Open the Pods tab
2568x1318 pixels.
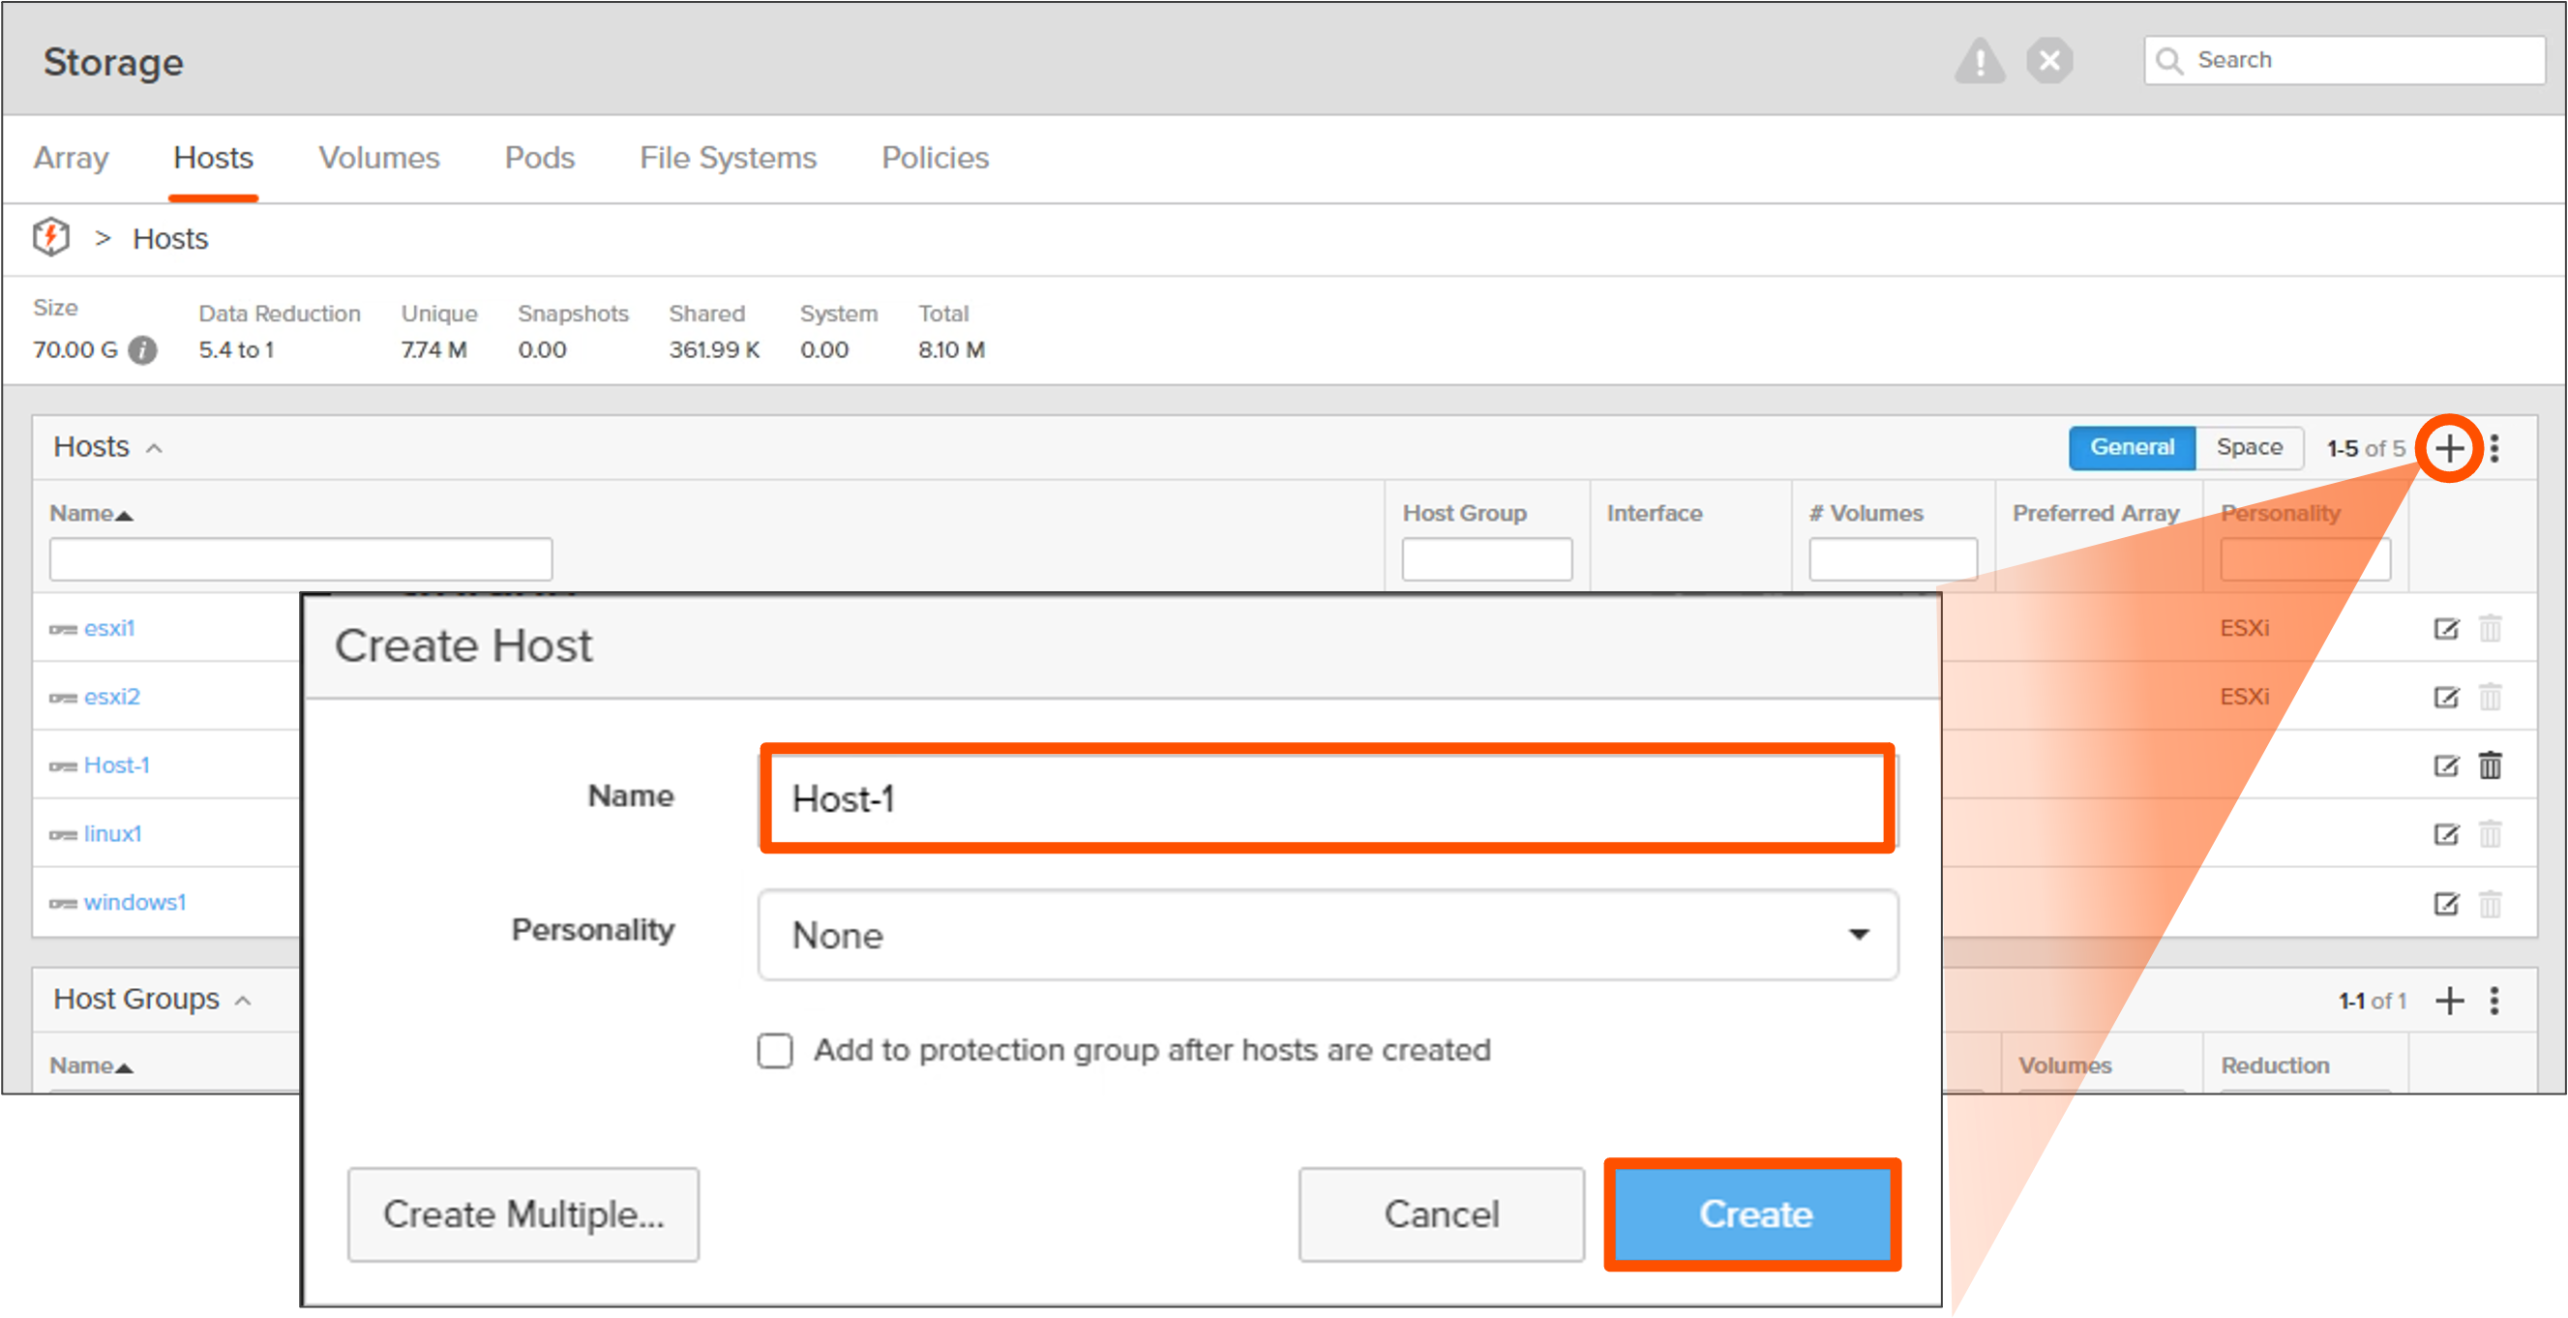tap(539, 158)
